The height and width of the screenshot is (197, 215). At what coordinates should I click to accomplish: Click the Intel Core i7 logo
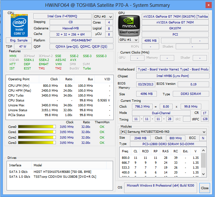tap(19, 25)
